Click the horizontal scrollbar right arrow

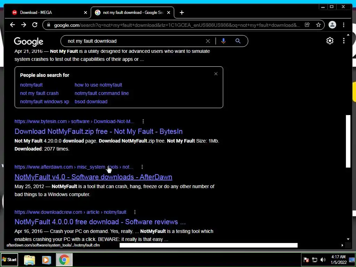[x=342, y=245]
